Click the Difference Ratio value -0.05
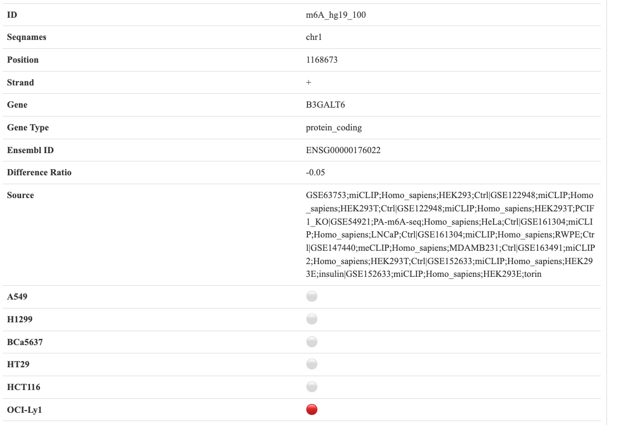This screenshot has height=425, width=617. [x=315, y=173]
